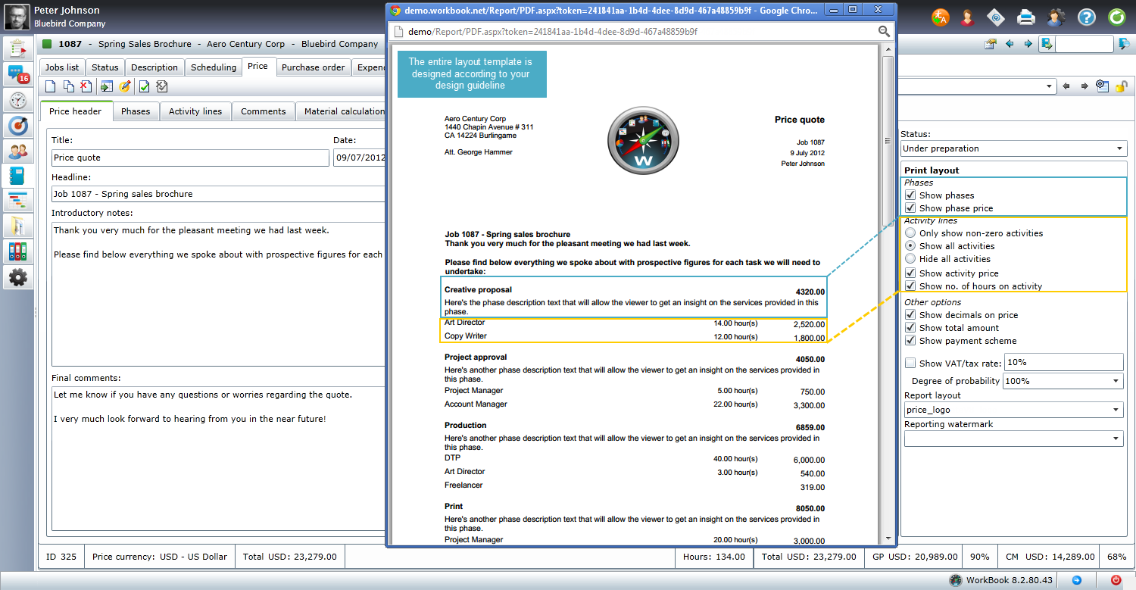
Task: Open the Degree of probability dropdown
Action: coord(1063,382)
